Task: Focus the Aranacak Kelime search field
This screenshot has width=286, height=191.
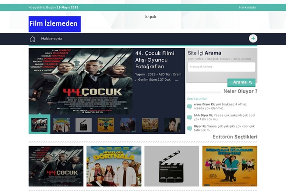Action: click(x=222, y=67)
